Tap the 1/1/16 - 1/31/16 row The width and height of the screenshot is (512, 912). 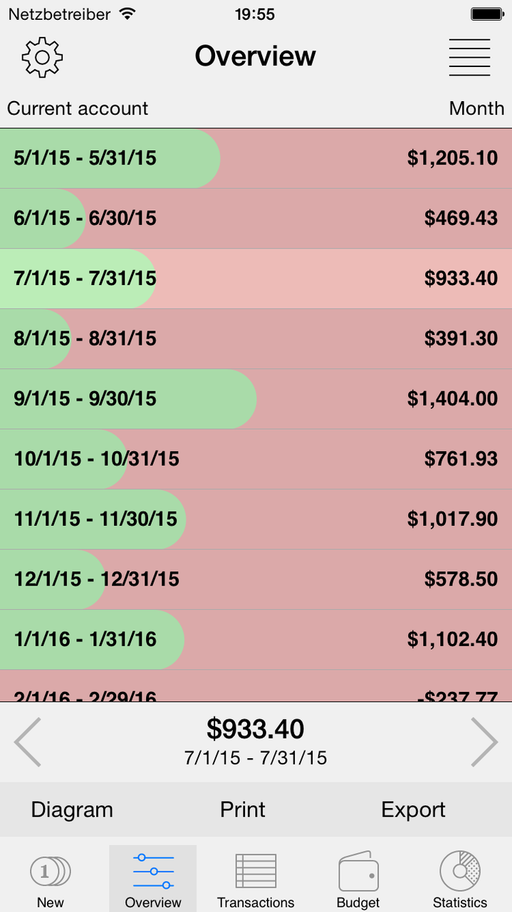[x=256, y=639]
